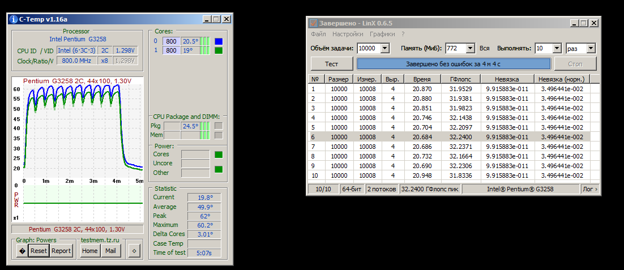Image resolution: width=624 pixels, height=270 pixels.
Task: Reset the C-Temp graph
Action: [39, 251]
